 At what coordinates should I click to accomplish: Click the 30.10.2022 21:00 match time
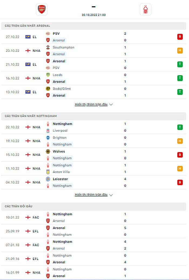94,15
